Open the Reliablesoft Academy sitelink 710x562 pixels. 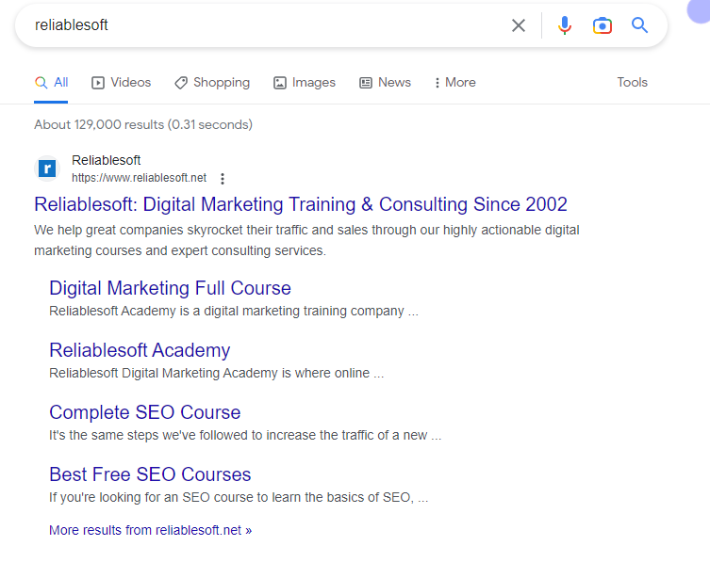[140, 350]
